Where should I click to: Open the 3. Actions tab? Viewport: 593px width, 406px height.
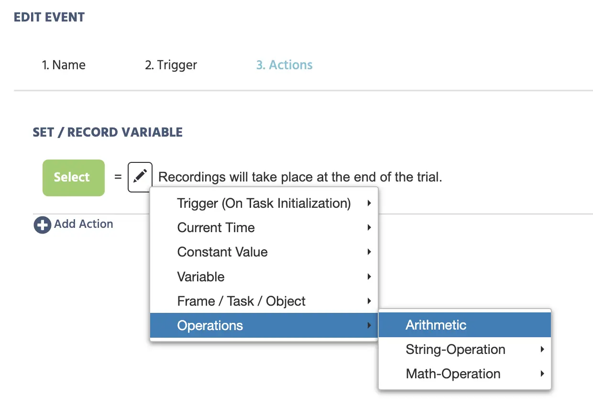click(284, 65)
